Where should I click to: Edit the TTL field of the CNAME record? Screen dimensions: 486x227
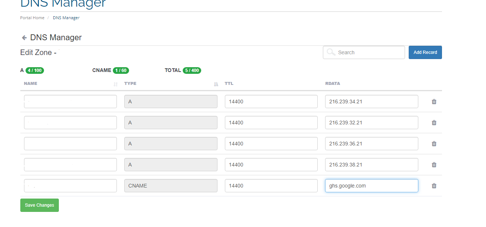(x=271, y=186)
